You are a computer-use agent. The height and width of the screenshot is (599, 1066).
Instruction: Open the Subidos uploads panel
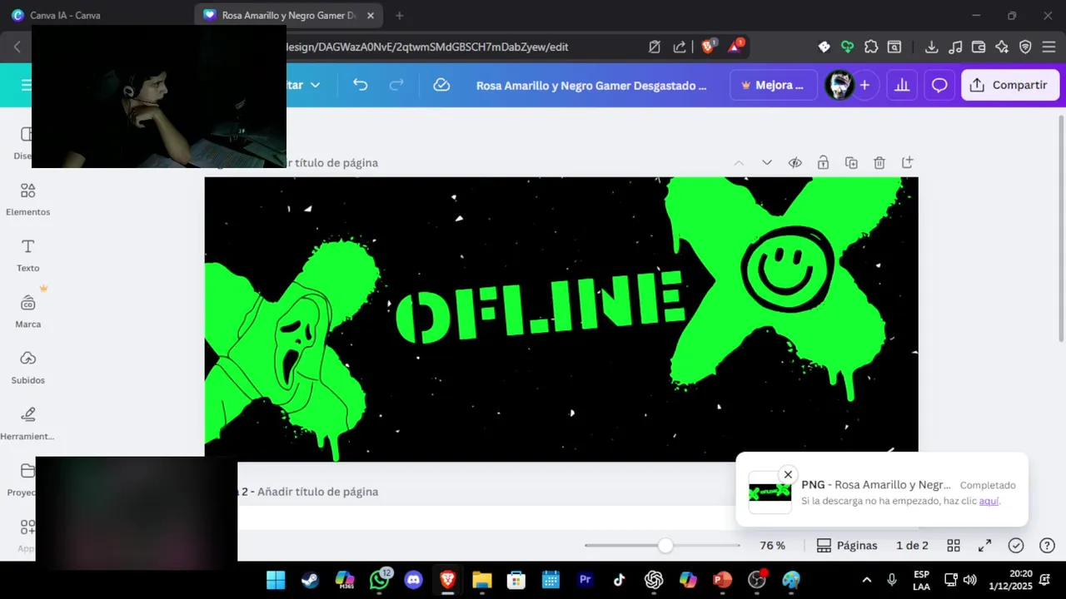pos(27,367)
